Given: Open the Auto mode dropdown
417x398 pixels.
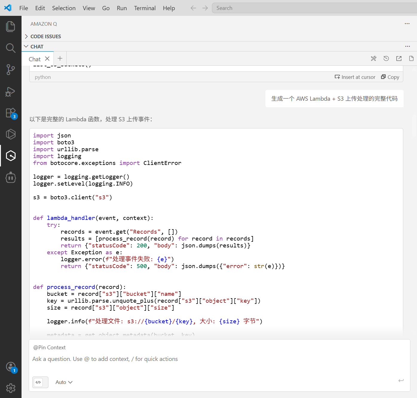Looking at the screenshot, I should [x=64, y=382].
